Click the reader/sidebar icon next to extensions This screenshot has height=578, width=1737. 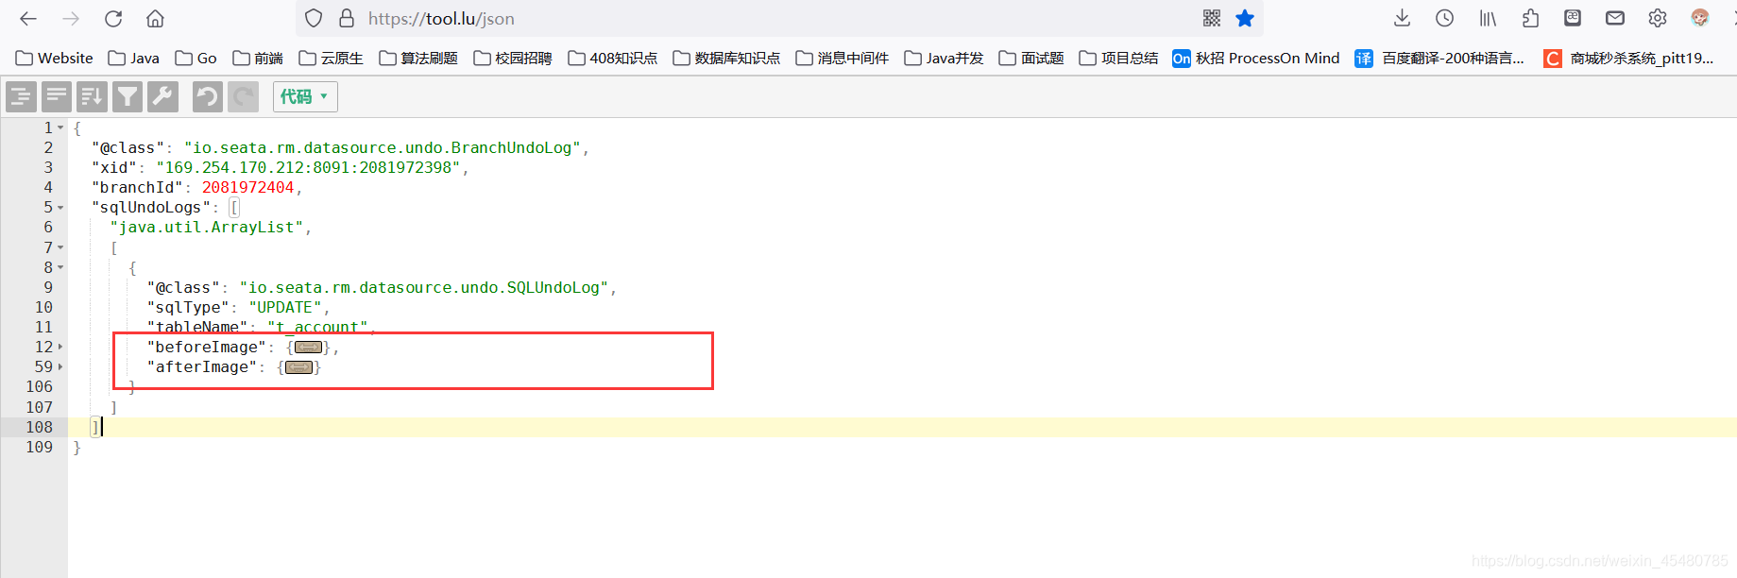1573,18
